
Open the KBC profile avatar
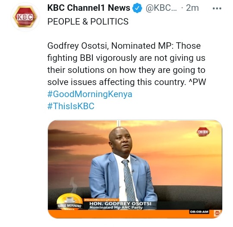point(25,17)
